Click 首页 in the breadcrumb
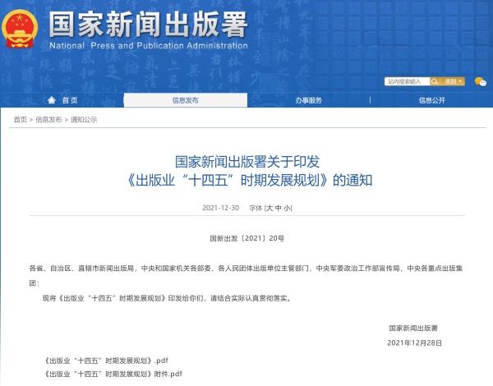Screen dimensions: 493x386 20,120
